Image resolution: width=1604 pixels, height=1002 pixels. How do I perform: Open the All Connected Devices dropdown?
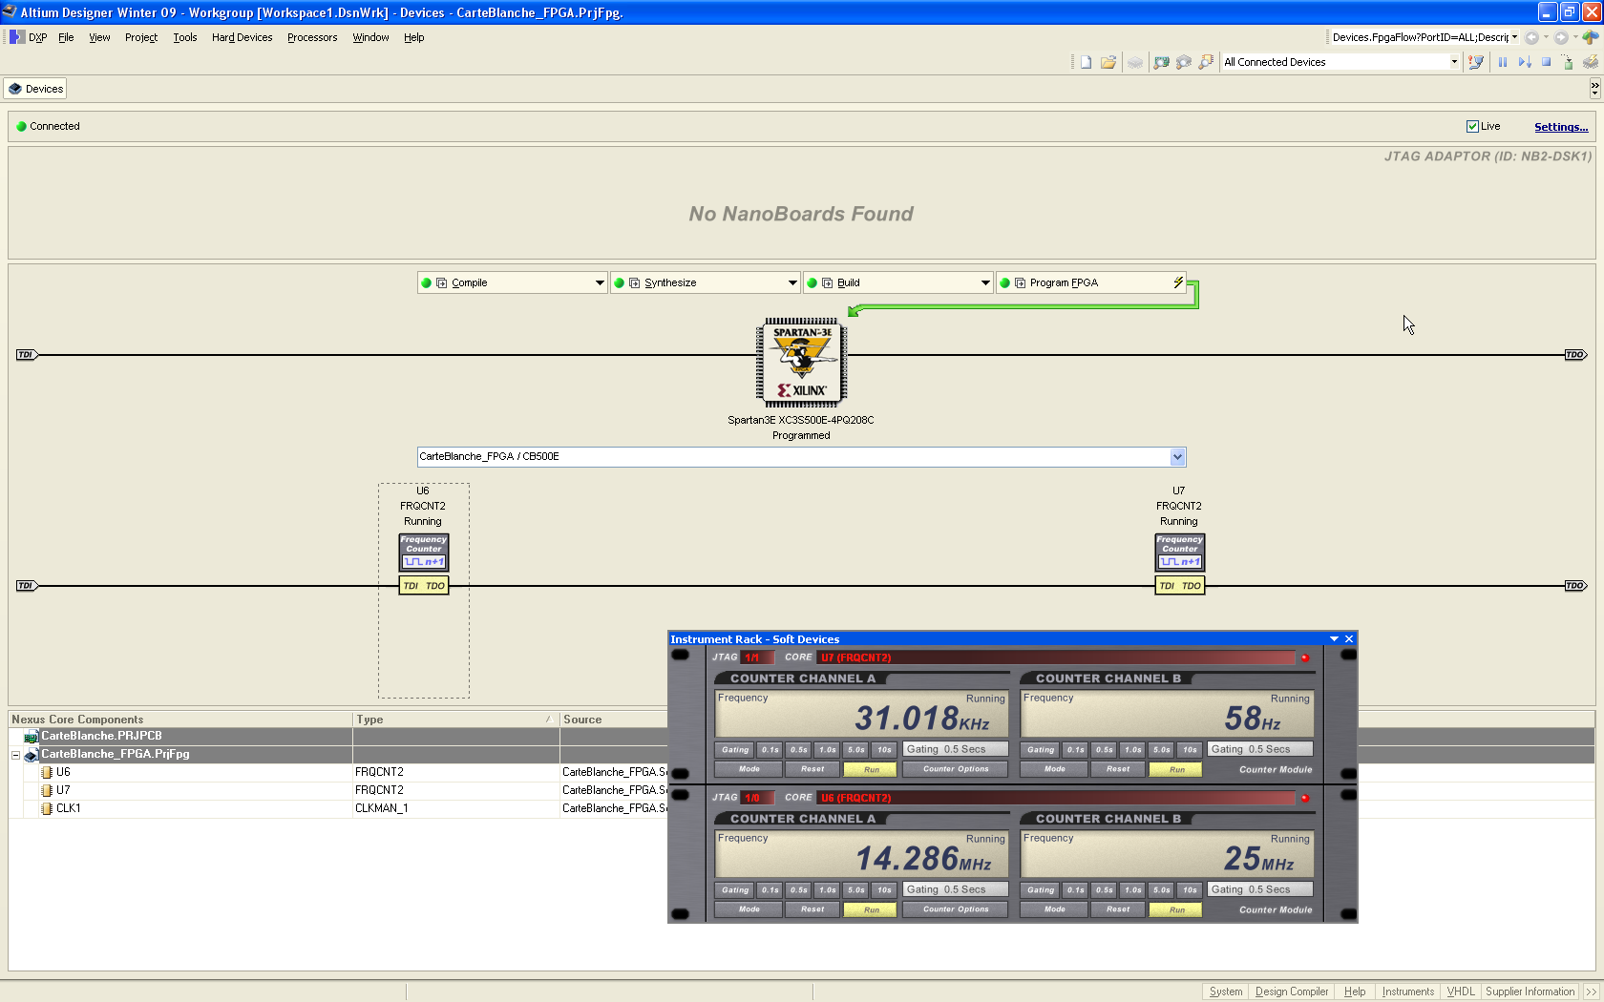click(x=1454, y=62)
